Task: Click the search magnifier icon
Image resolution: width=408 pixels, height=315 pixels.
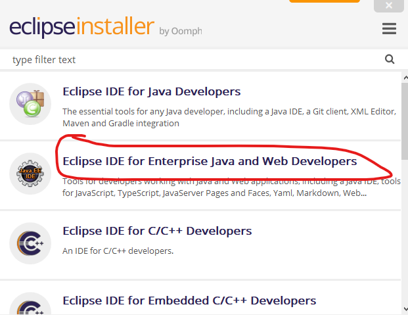Action: point(390,59)
